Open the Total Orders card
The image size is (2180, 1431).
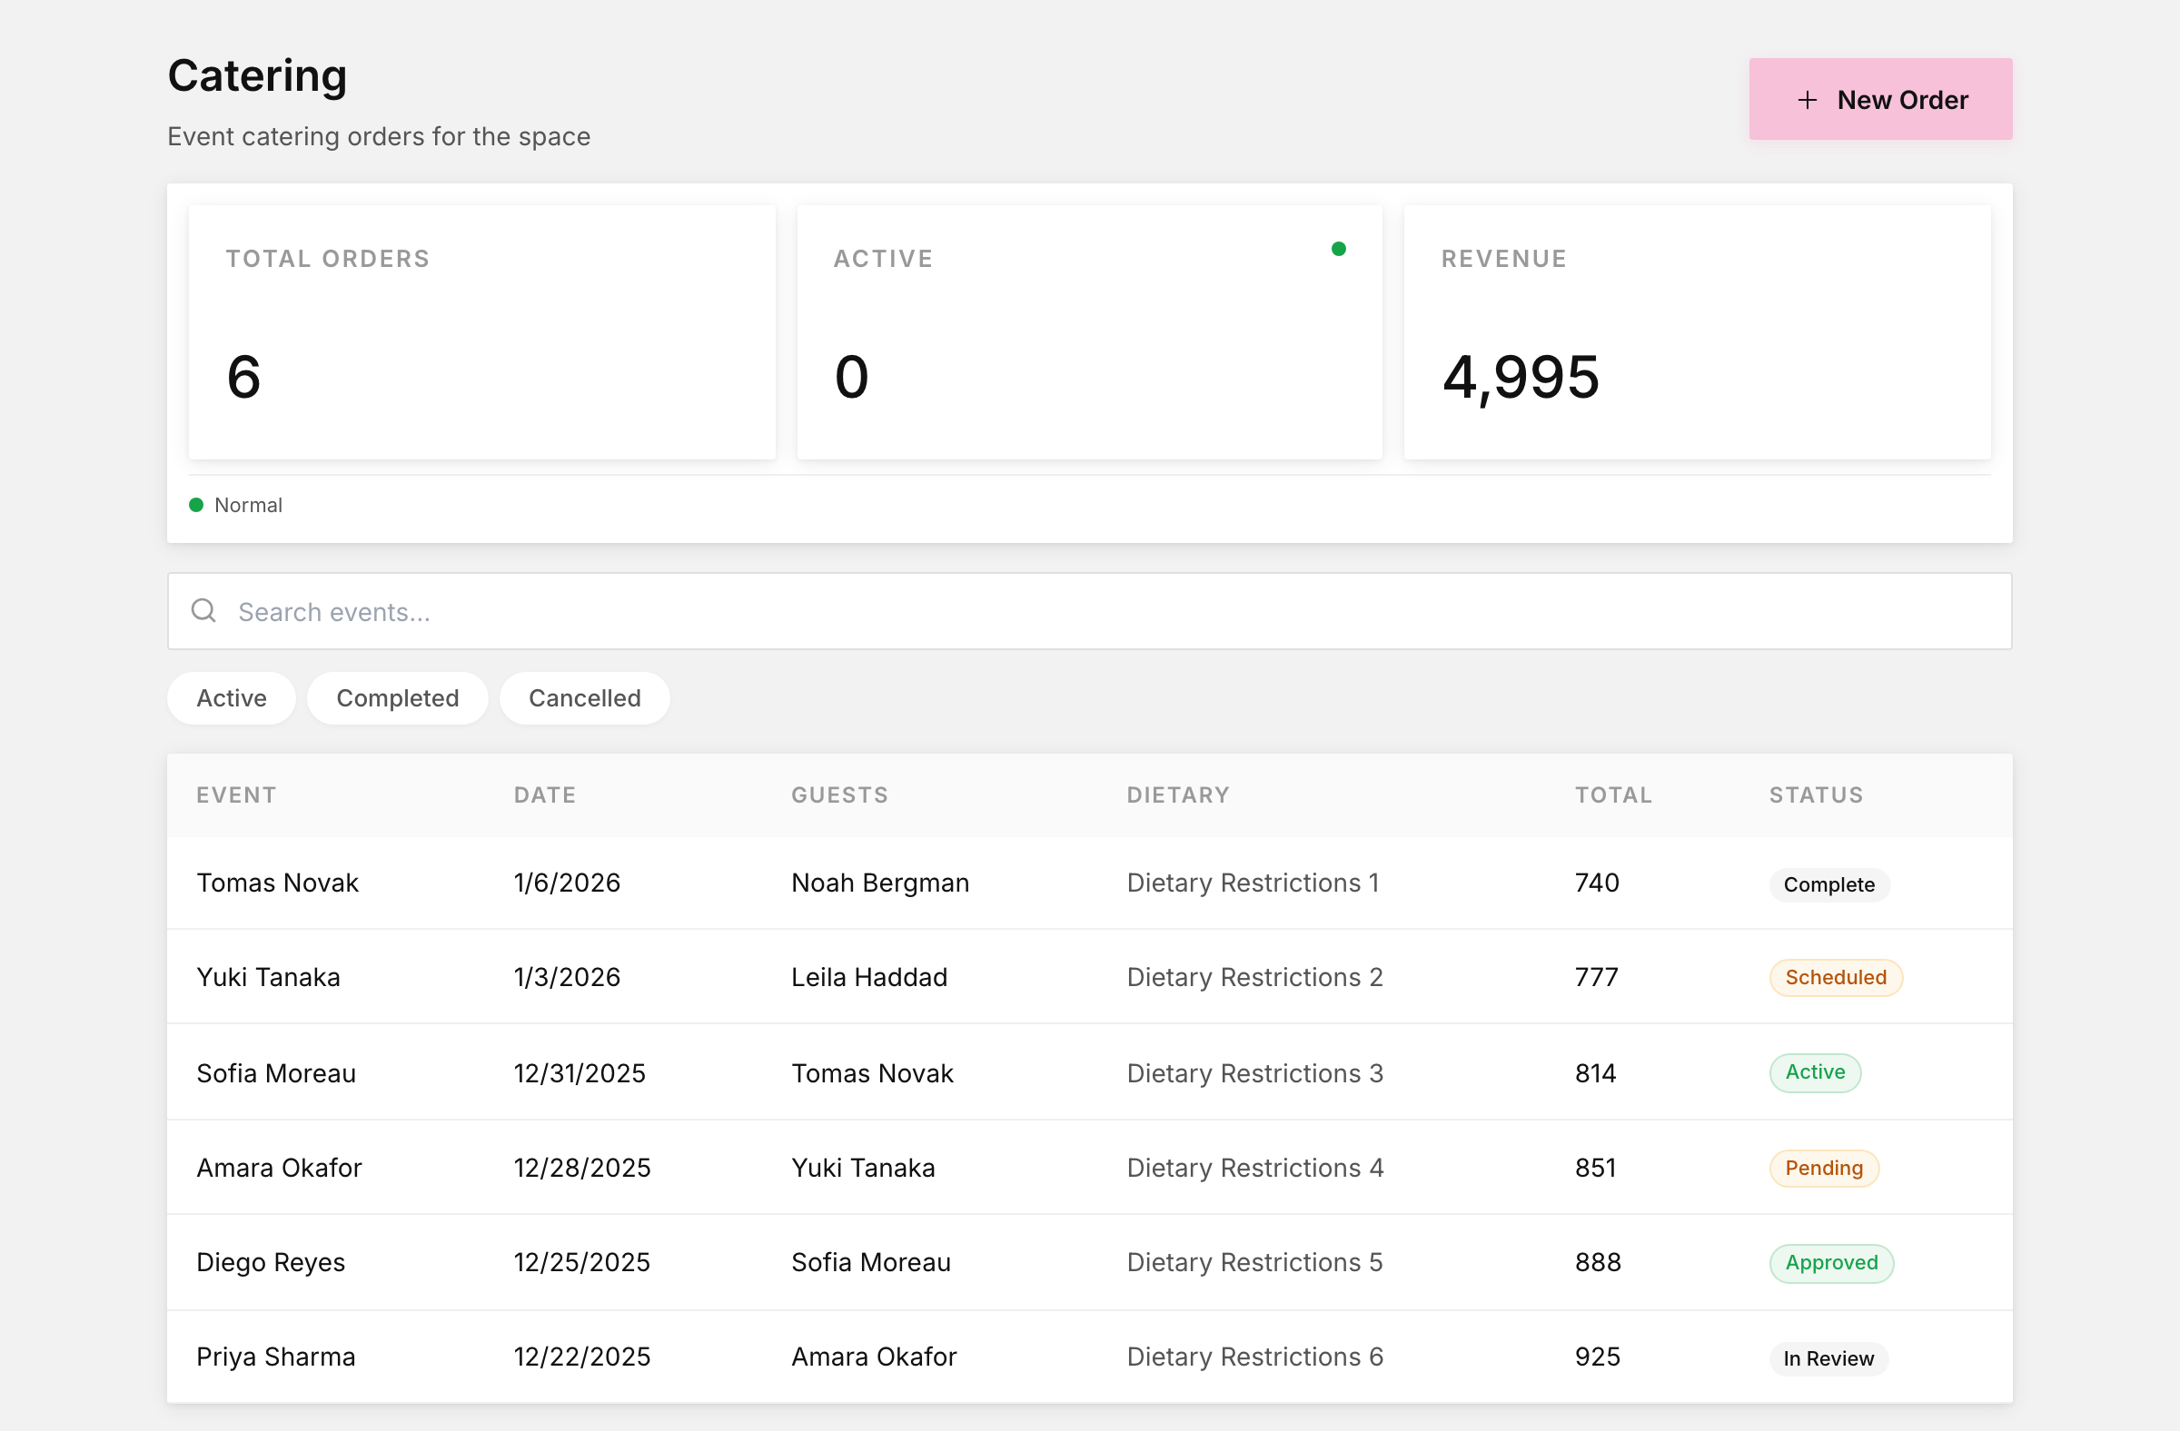(481, 331)
